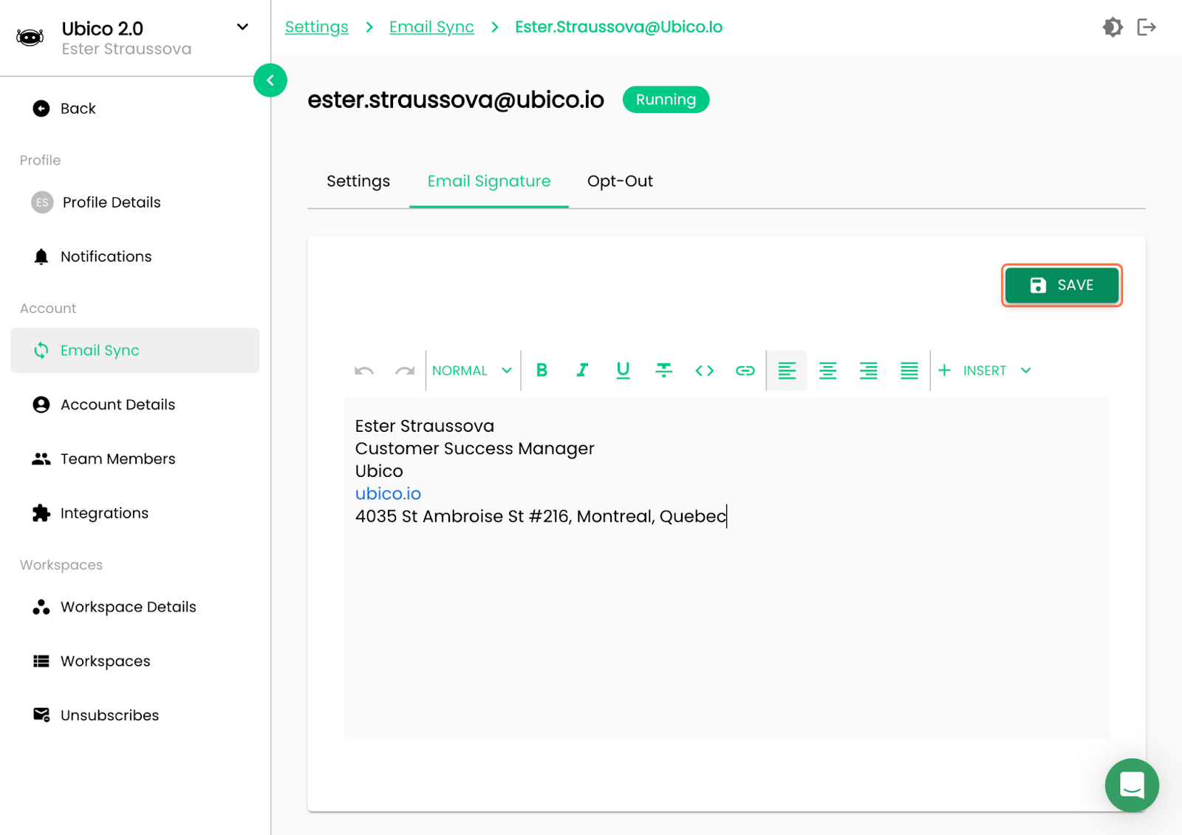Image resolution: width=1182 pixels, height=835 pixels.
Task: Click Ester.Straussova@Ubico.Io breadcrumb
Action: point(618,27)
